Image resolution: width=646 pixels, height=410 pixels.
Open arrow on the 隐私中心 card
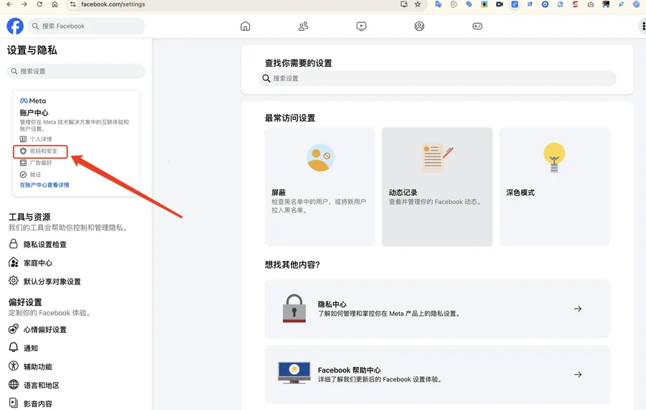coord(578,309)
